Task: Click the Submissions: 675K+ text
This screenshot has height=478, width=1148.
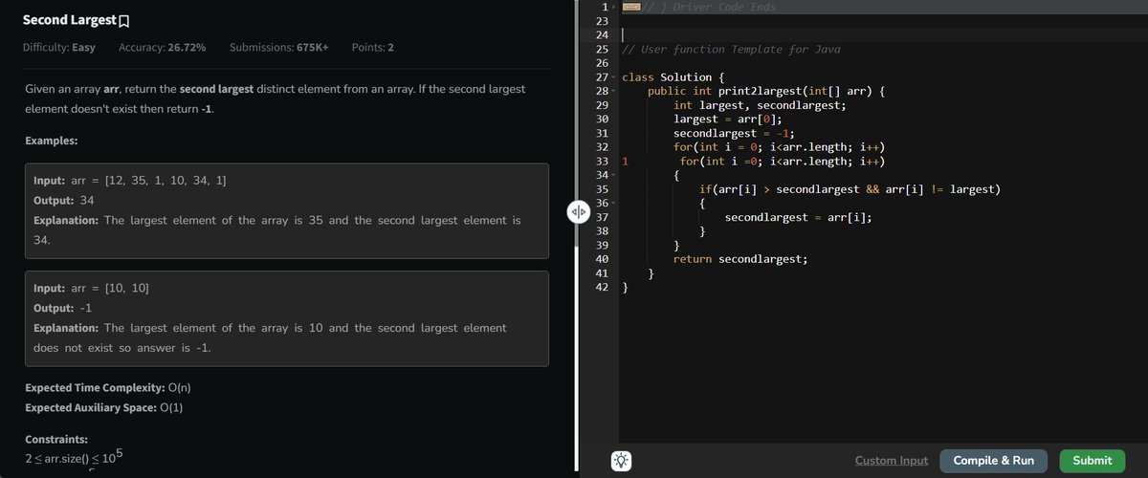Action: click(x=279, y=47)
